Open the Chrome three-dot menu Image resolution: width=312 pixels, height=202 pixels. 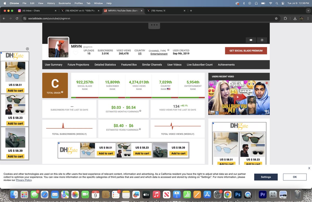[308, 18]
